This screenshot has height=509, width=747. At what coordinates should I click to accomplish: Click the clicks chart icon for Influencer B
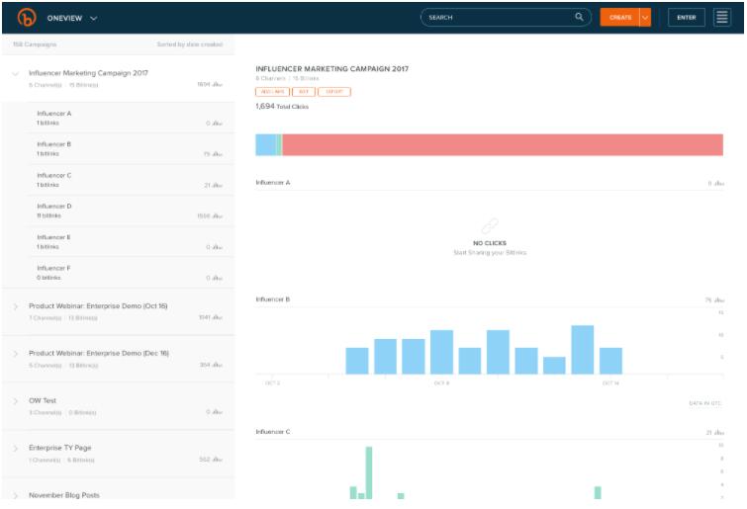click(x=219, y=154)
